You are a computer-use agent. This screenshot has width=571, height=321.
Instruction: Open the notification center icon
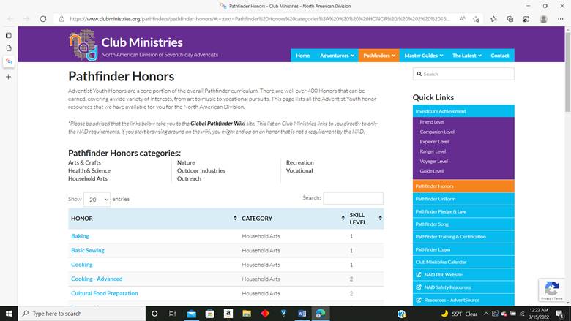560,314
